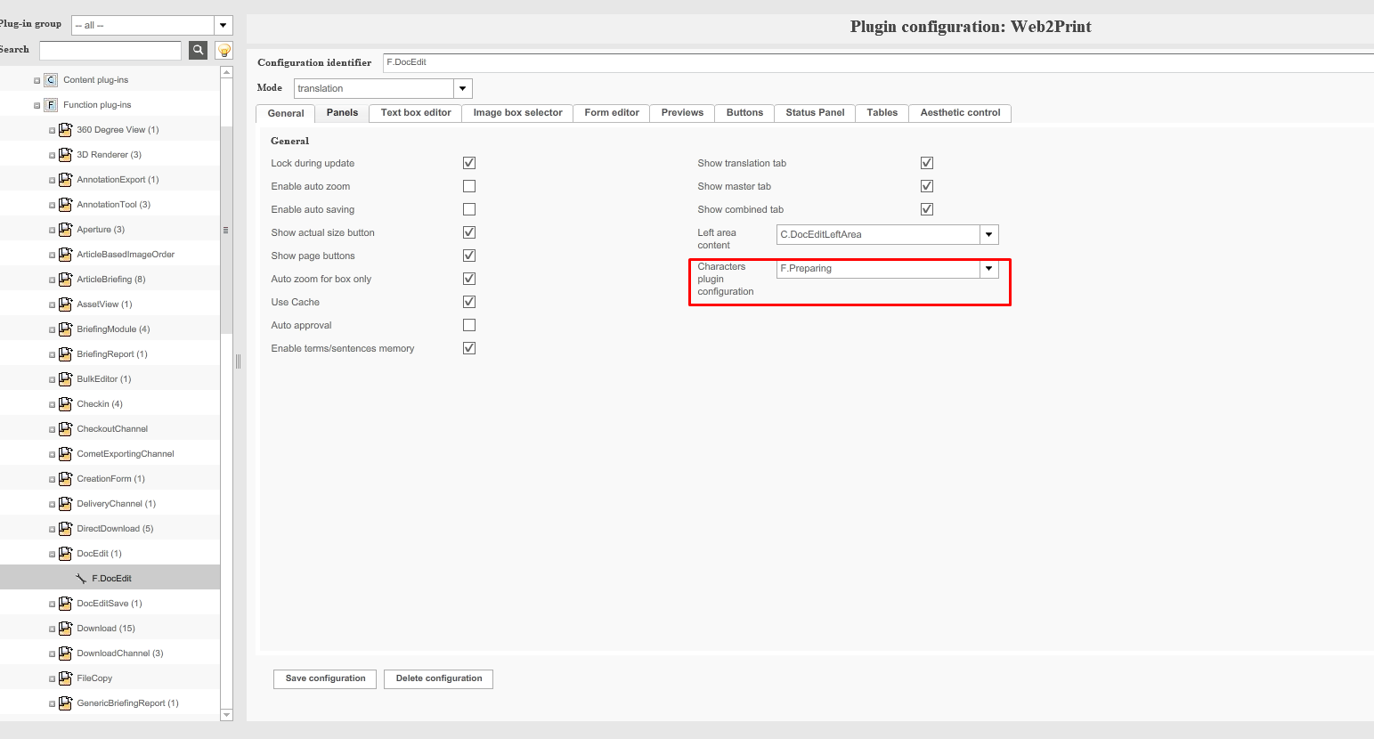Open the search magnifier icon
The width and height of the screenshot is (1374, 739).
click(198, 50)
